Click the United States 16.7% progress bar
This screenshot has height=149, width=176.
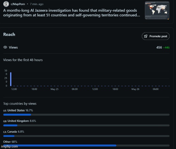(x=86, y=114)
